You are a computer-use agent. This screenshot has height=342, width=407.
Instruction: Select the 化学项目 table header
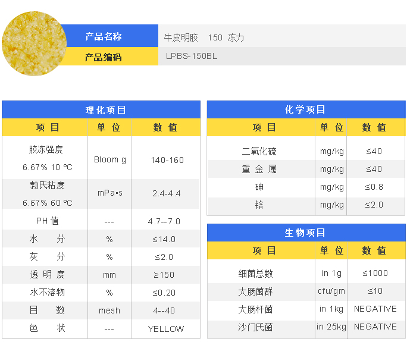305,110
